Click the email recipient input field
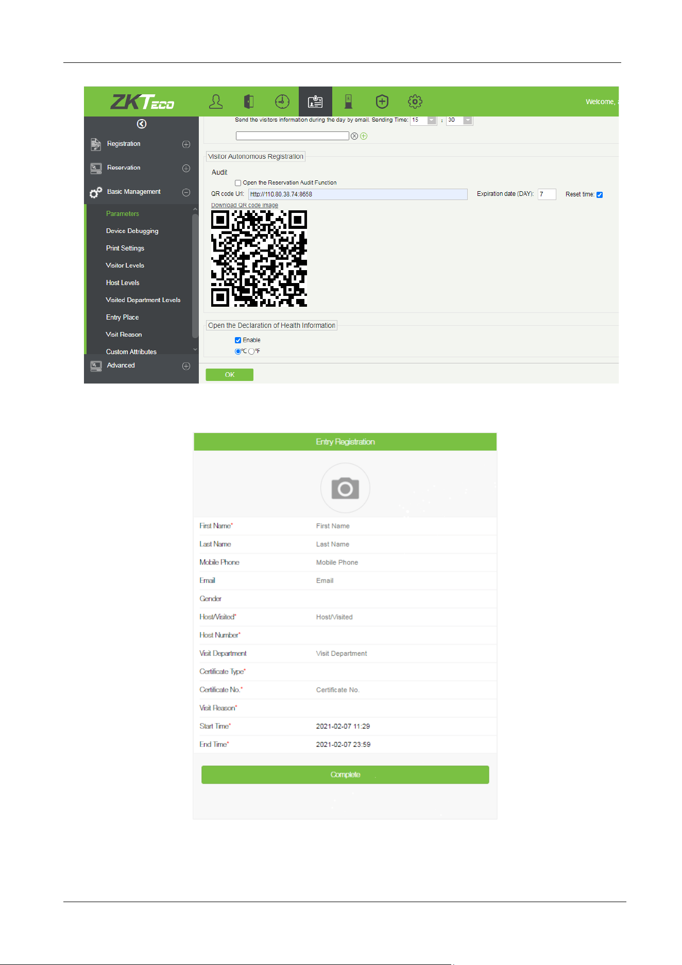This screenshot has width=682, height=965. click(293, 136)
